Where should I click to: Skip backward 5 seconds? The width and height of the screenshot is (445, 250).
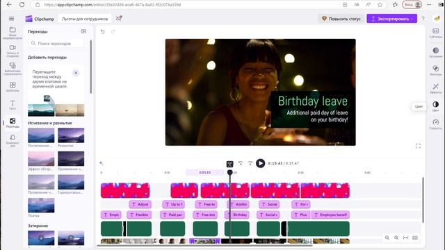pyautogui.click(x=241, y=163)
